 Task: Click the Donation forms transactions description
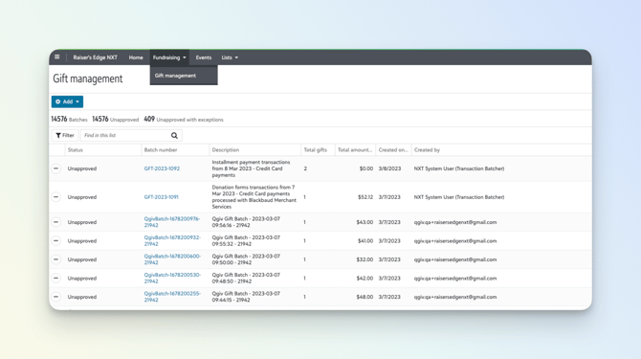254,197
